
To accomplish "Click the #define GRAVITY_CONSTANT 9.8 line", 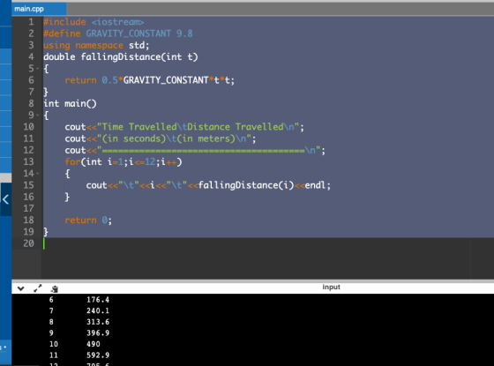I will [x=118, y=34].
